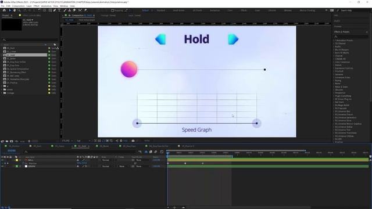Switch to 01_Linear timeline tab
Viewport: 372px width, 209px height.
pyautogui.click(x=59, y=146)
